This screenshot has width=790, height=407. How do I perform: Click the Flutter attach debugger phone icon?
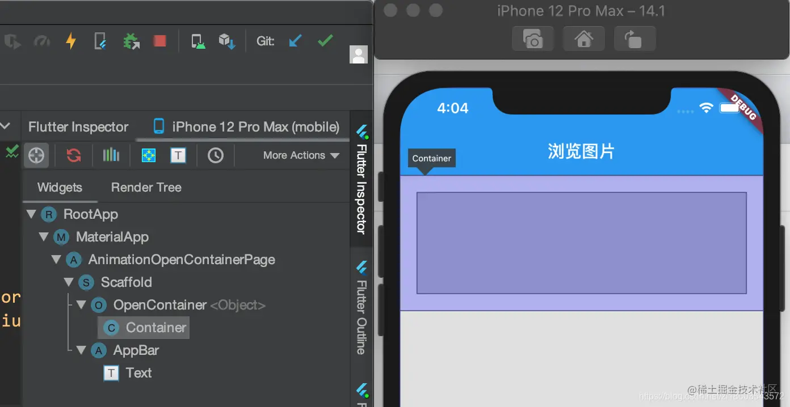click(100, 41)
